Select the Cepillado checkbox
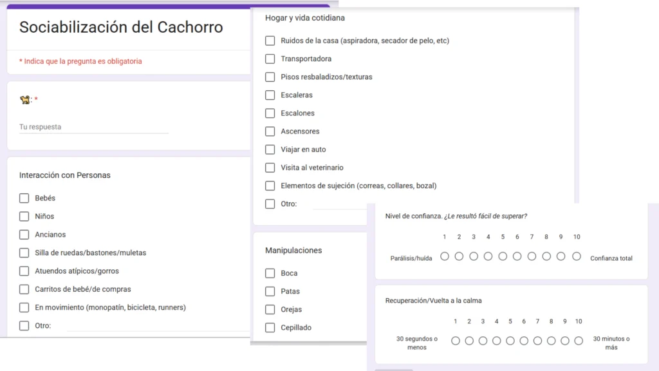Screen dimensions: 659x371 (270, 327)
